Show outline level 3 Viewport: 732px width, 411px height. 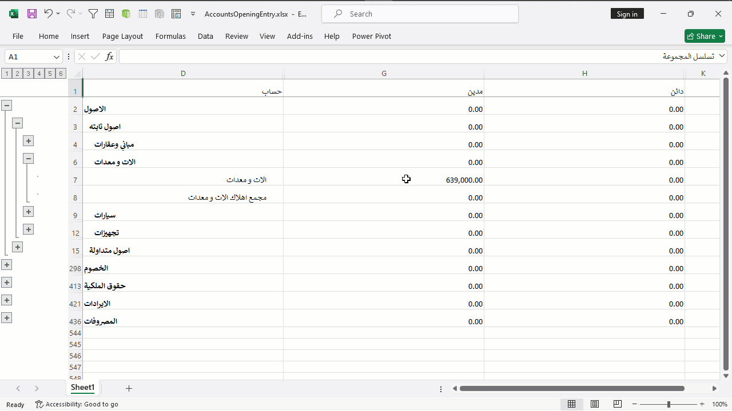(28, 74)
